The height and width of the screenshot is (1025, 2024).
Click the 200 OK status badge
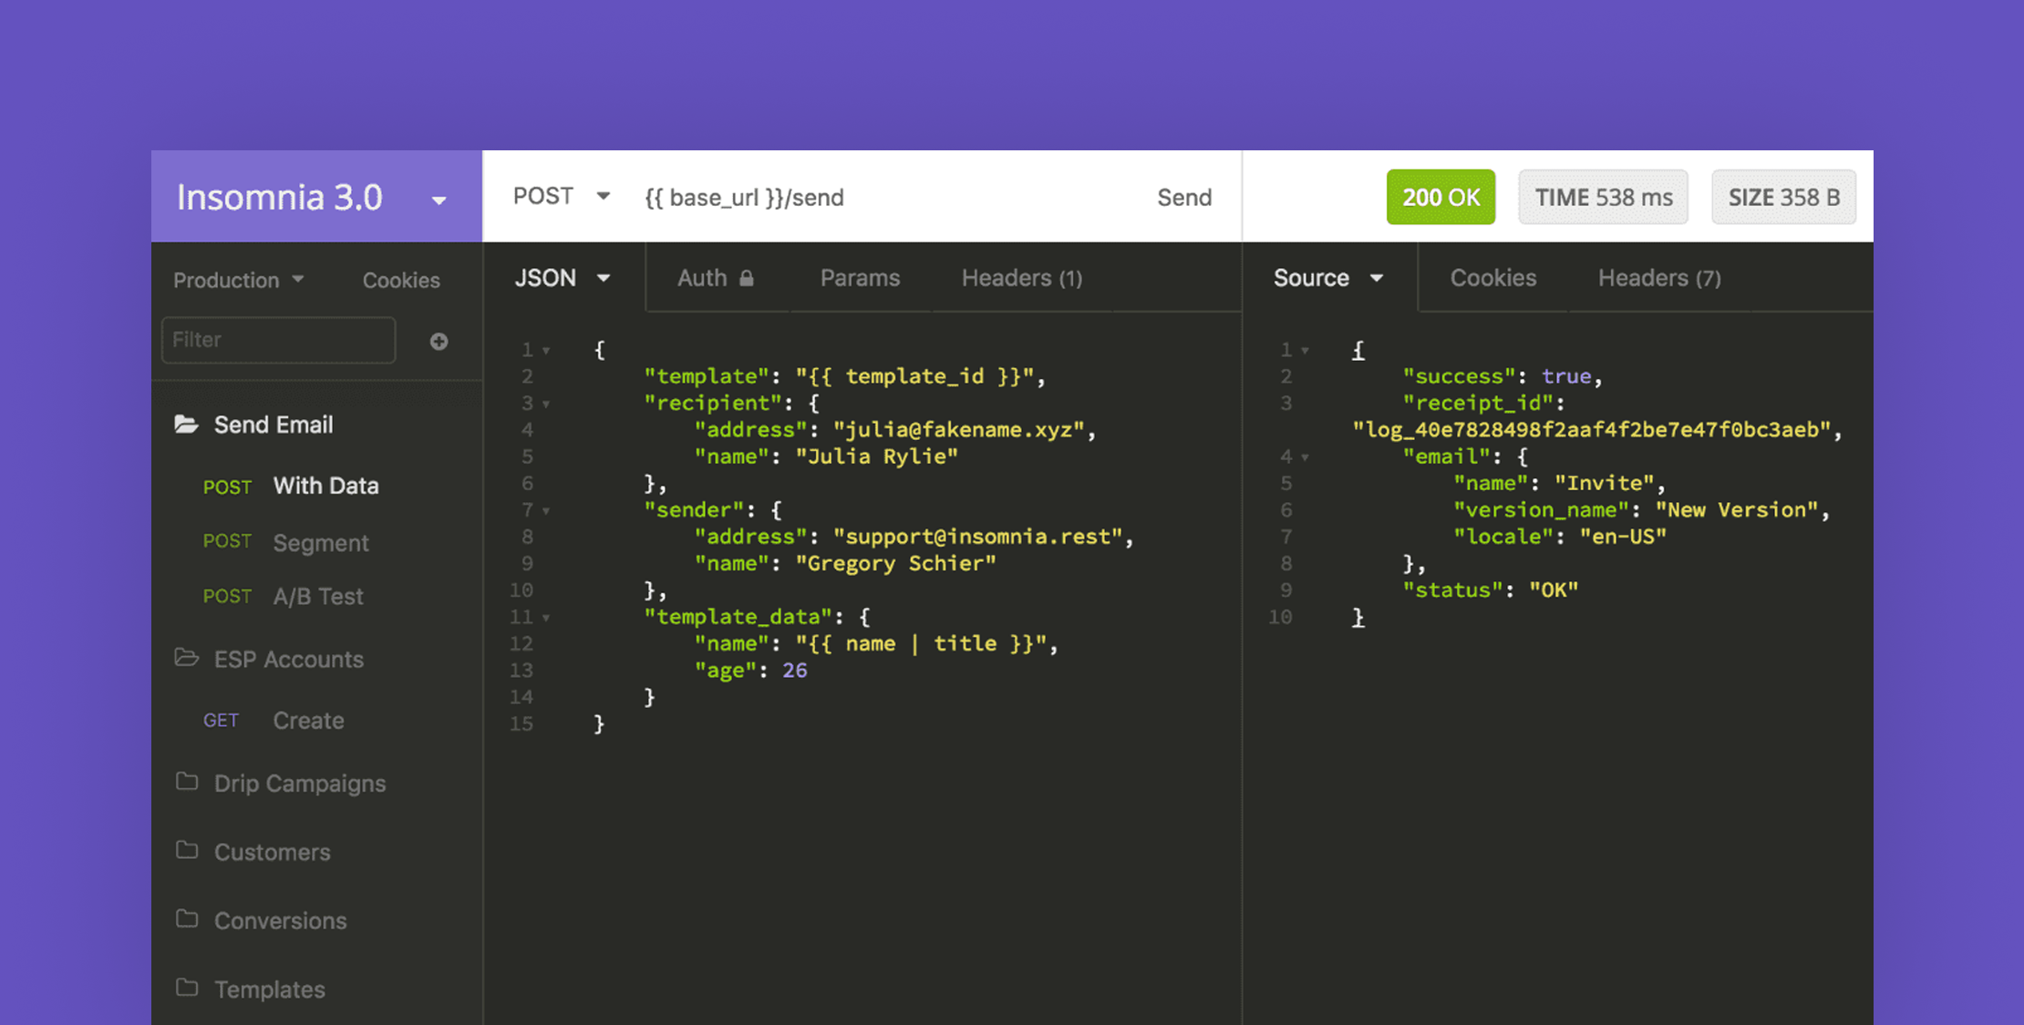[1441, 197]
